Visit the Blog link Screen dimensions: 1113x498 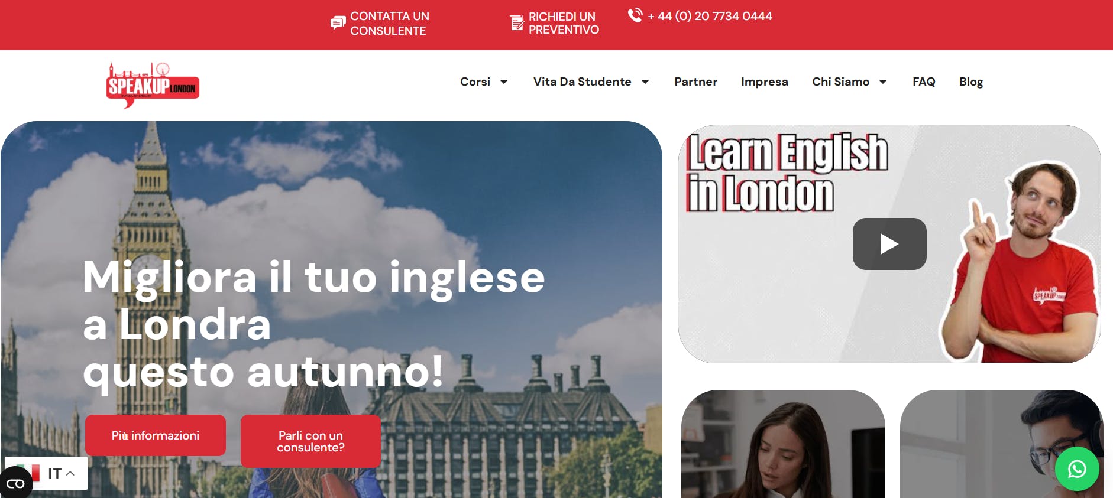[x=971, y=82]
